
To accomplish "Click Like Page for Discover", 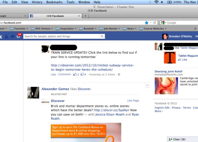I will tap(133, 101).
